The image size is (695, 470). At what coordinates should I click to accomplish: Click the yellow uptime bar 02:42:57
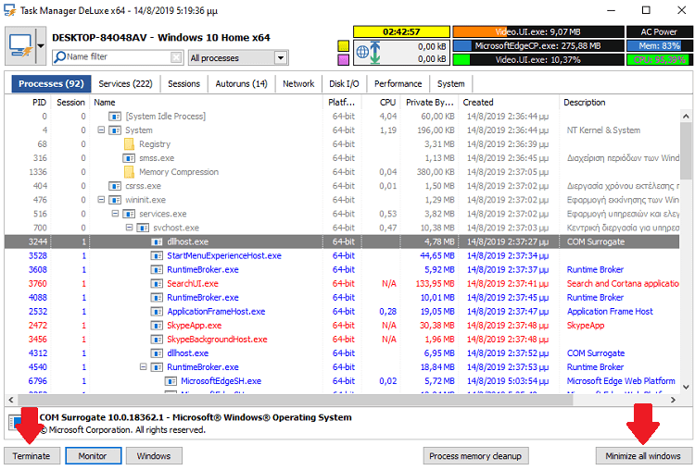[x=401, y=31]
